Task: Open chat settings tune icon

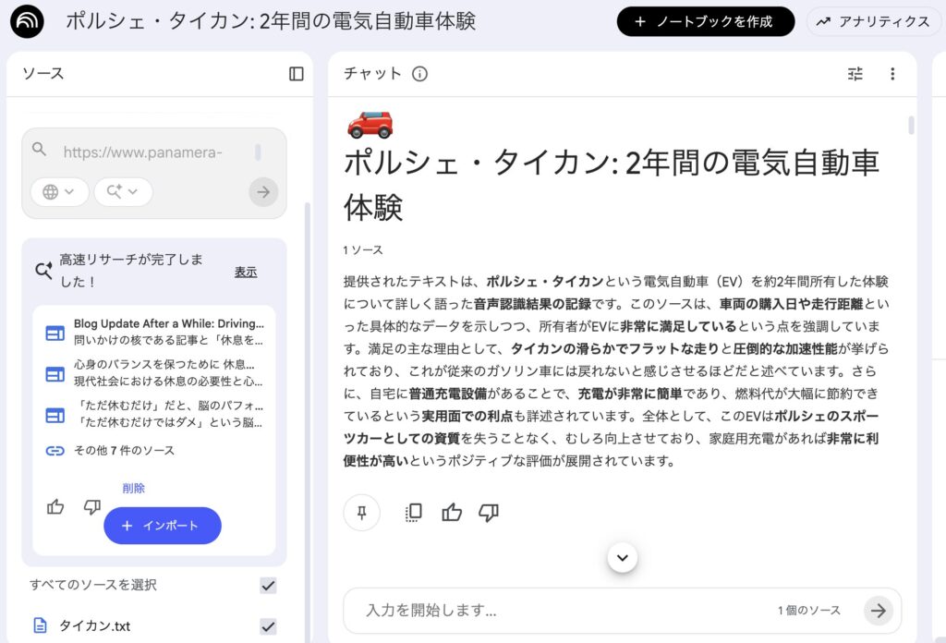Action: pyautogui.click(x=855, y=74)
